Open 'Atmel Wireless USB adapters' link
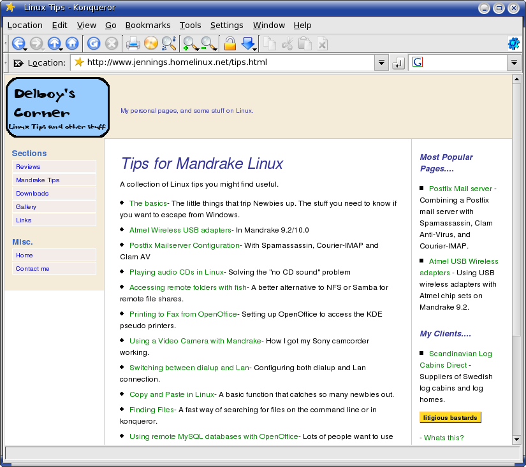This screenshot has height=467, width=526. point(180,230)
